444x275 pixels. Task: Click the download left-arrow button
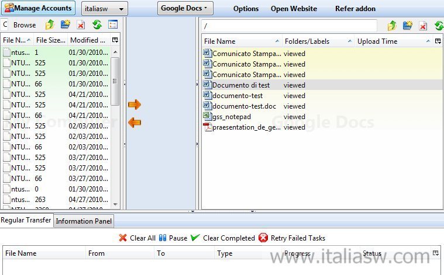[135, 123]
